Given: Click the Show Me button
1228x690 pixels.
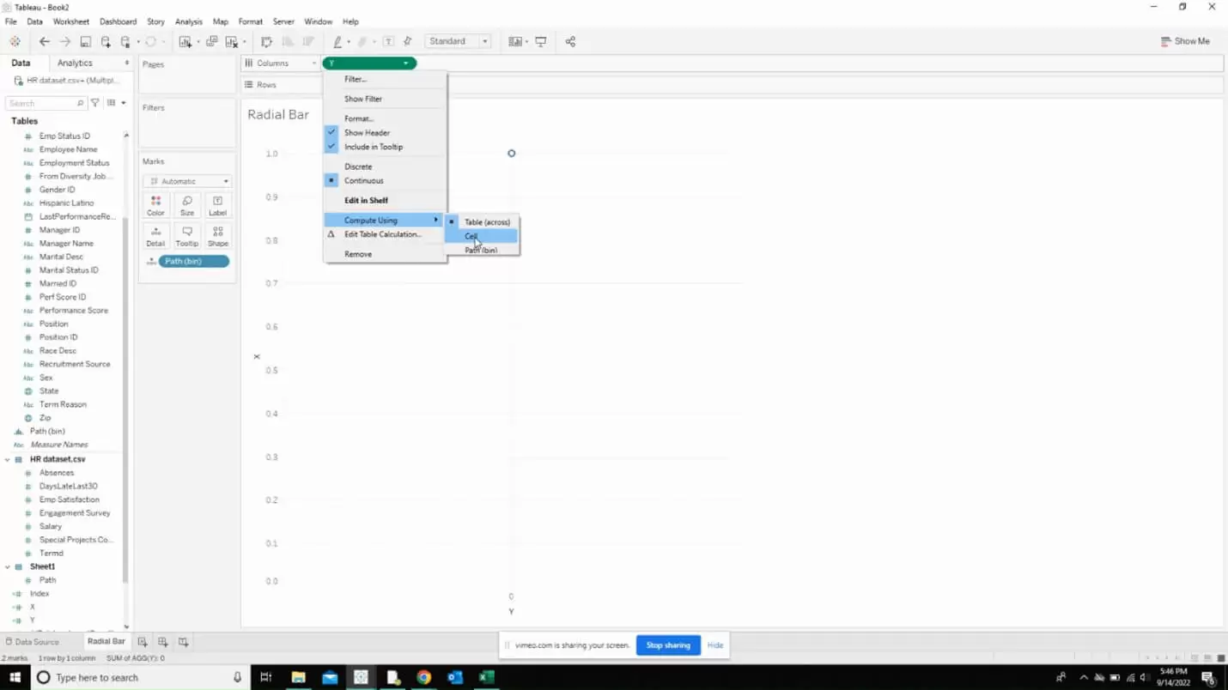Looking at the screenshot, I should (1185, 41).
